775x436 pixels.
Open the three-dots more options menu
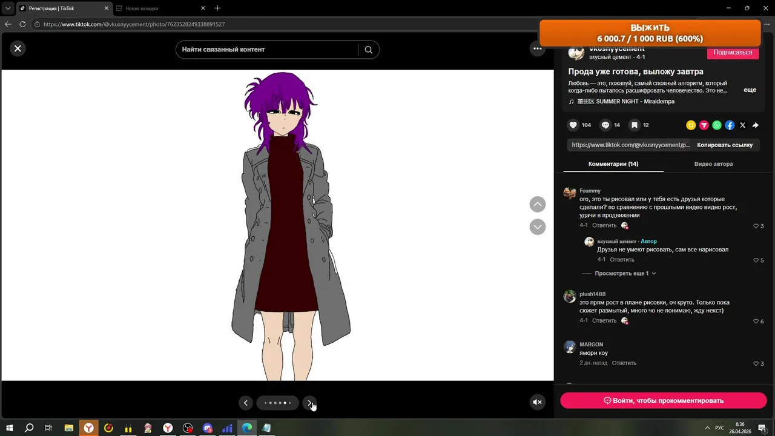[x=537, y=48]
